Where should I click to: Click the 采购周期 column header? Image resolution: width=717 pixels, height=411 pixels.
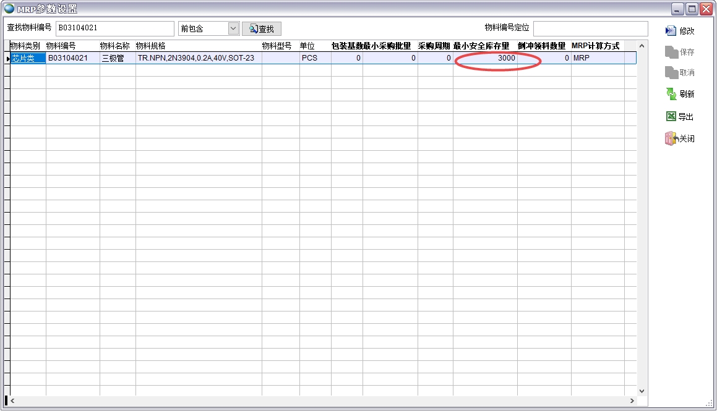[x=434, y=46]
